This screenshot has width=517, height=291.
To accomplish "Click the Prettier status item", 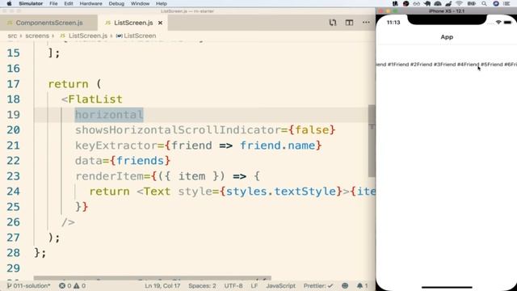I will tap(317, 285).
